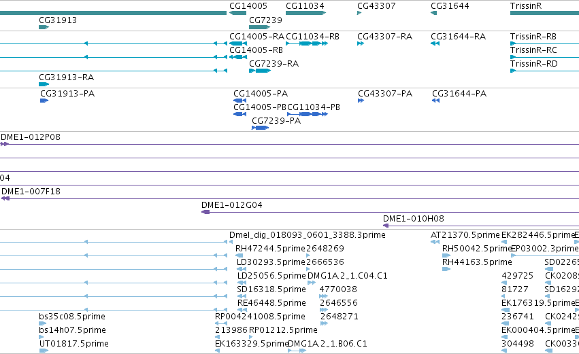Click EST EP03002.3prime
The height and width of the screenshot is (354, 579).
545,249
